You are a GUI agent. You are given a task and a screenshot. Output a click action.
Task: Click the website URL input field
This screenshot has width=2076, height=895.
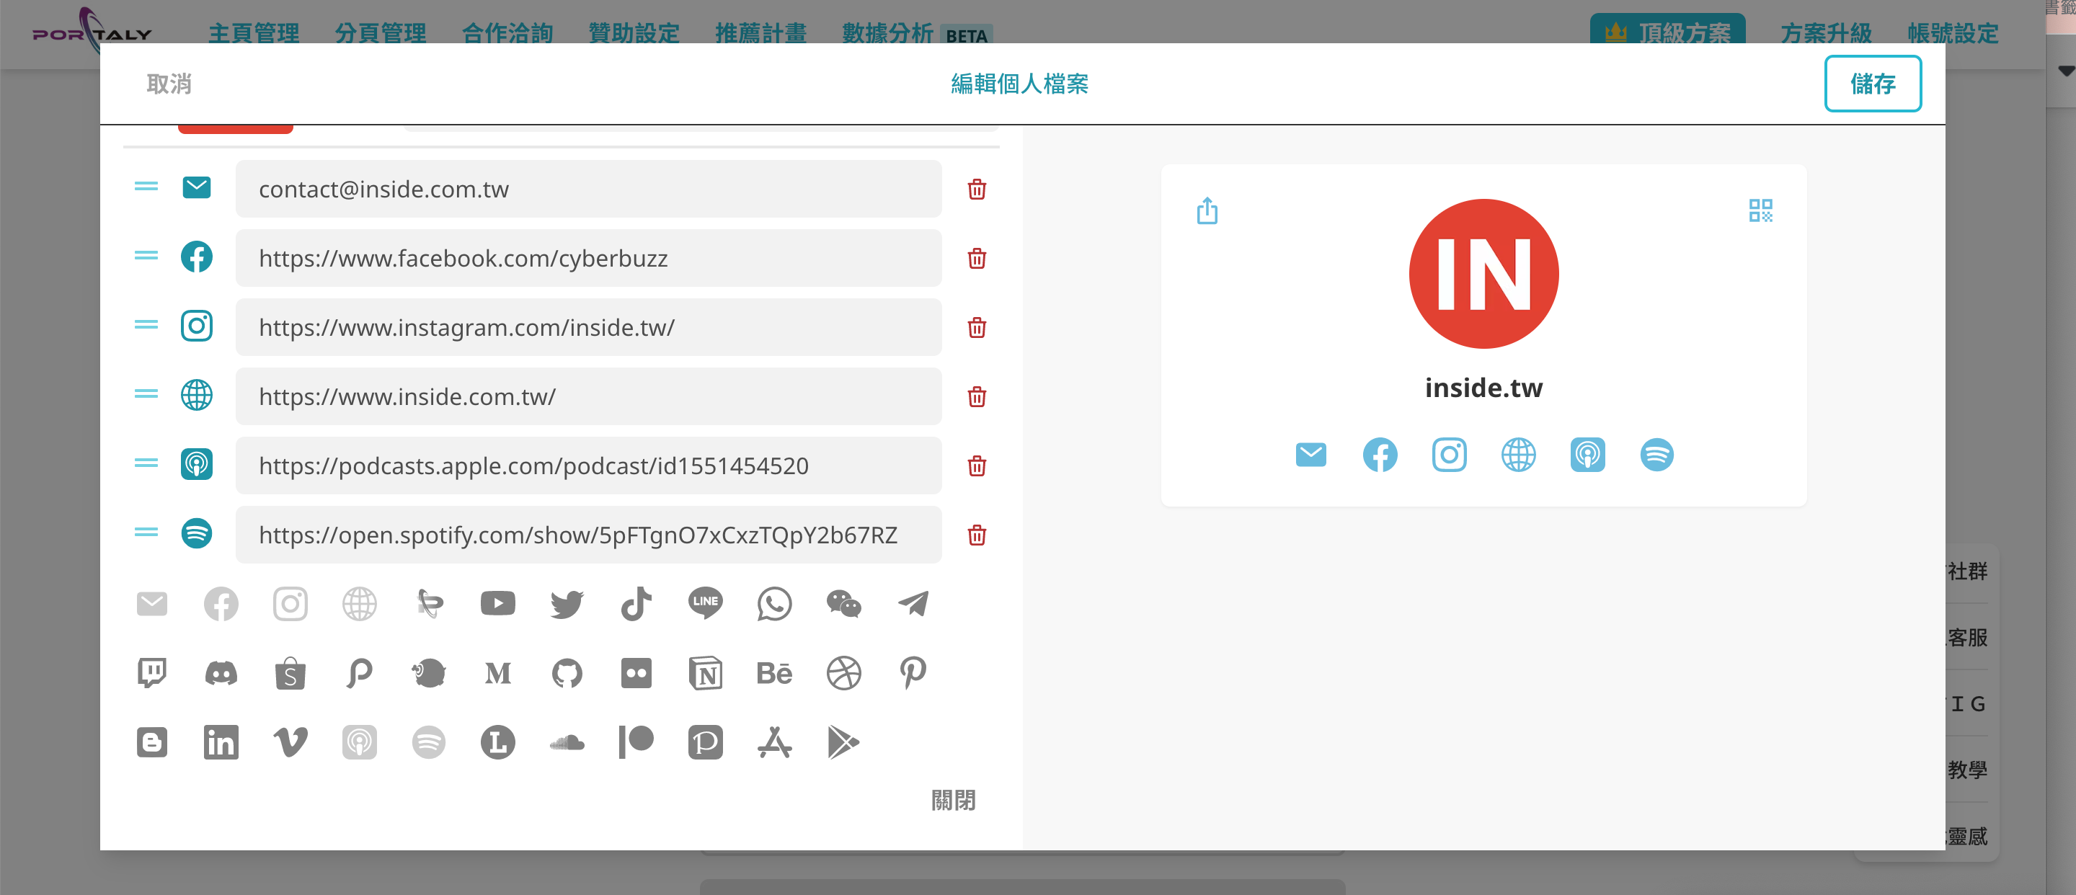point(588,397)
